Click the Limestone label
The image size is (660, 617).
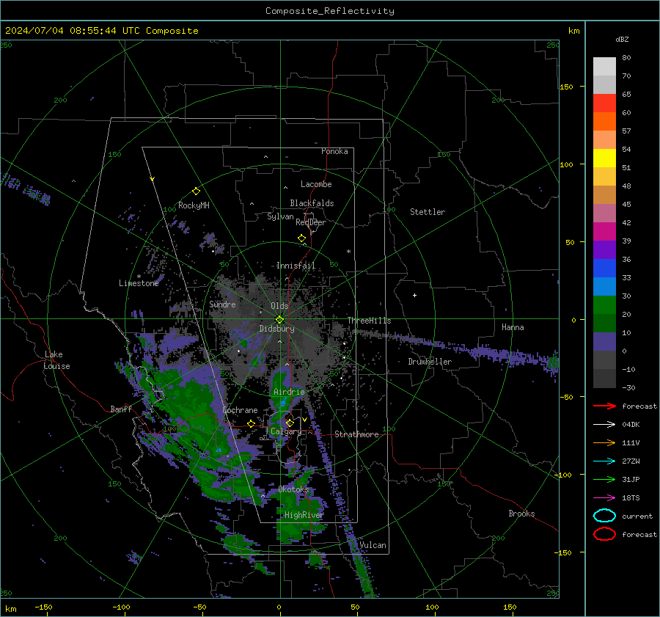pos(139,283)
